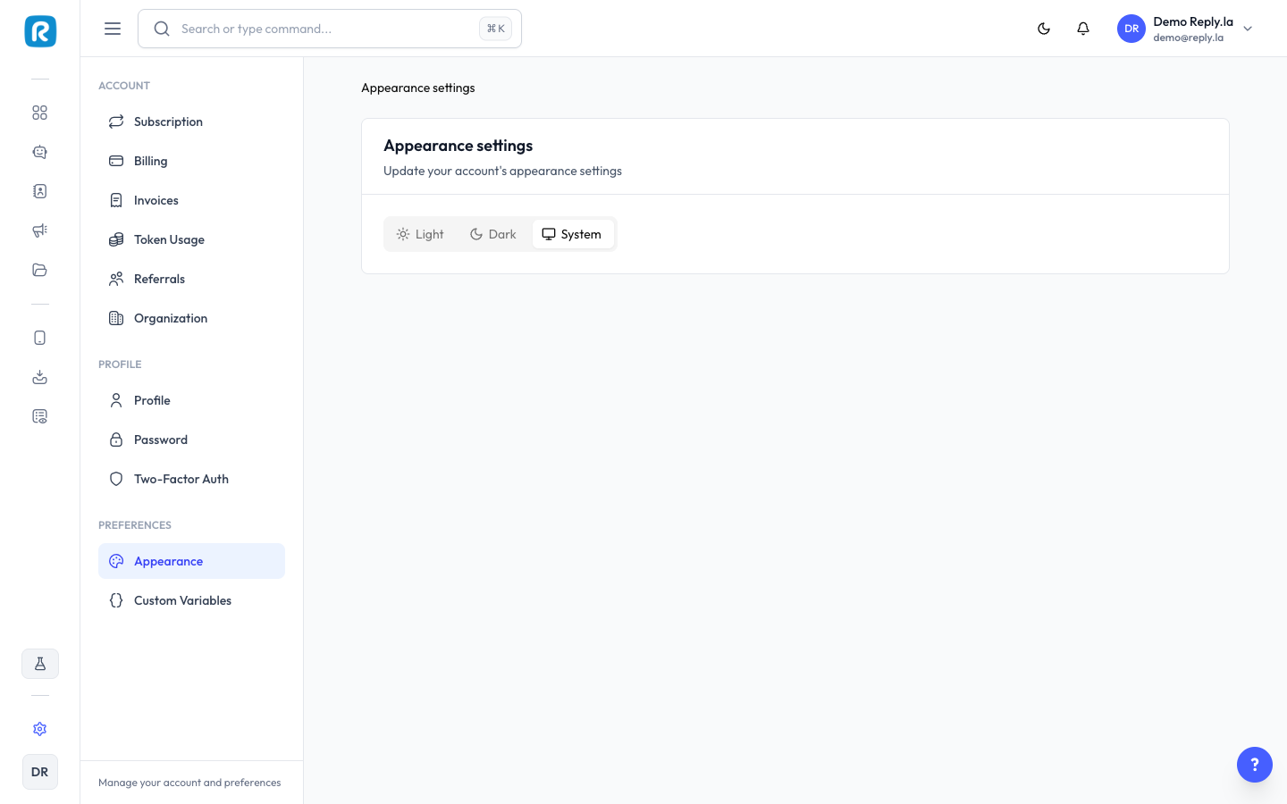1287x804 pixels.
Task: Click the search or type command field
Action: [330, 29]
